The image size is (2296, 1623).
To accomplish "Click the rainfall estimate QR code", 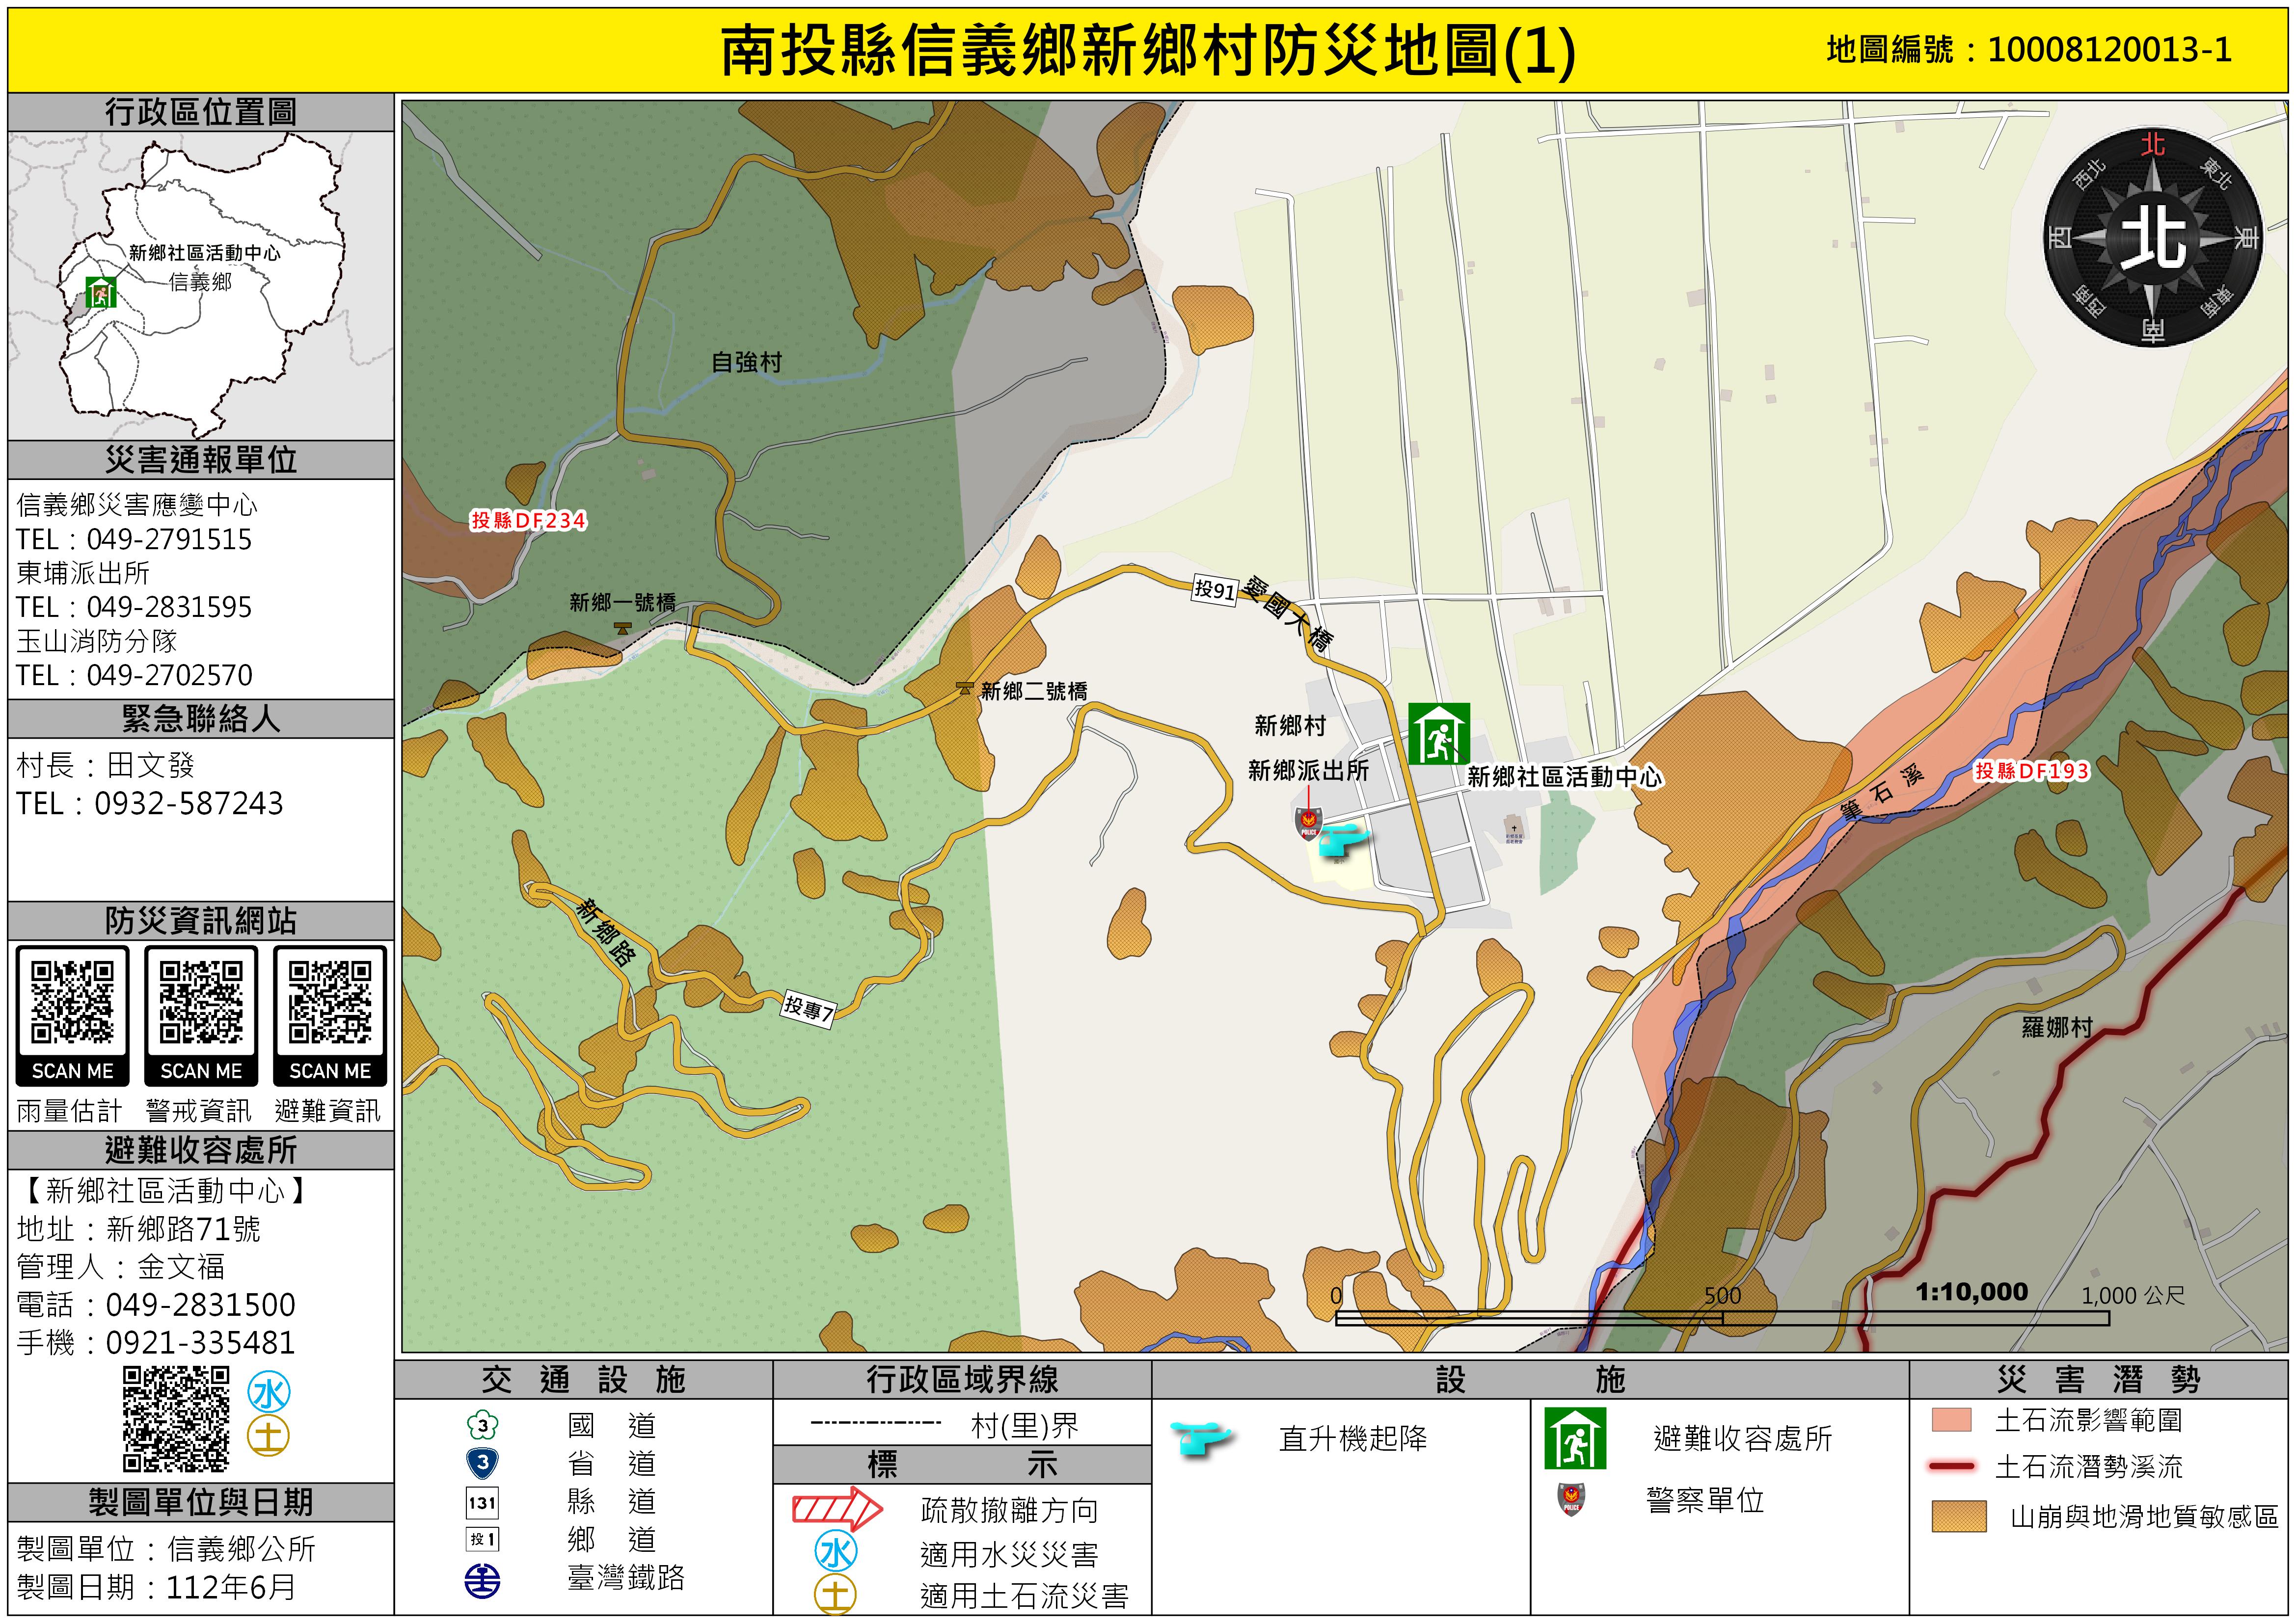I will [x=72, y=1001].
